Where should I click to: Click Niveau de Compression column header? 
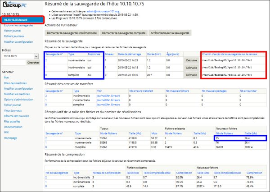tap(107, 173)
